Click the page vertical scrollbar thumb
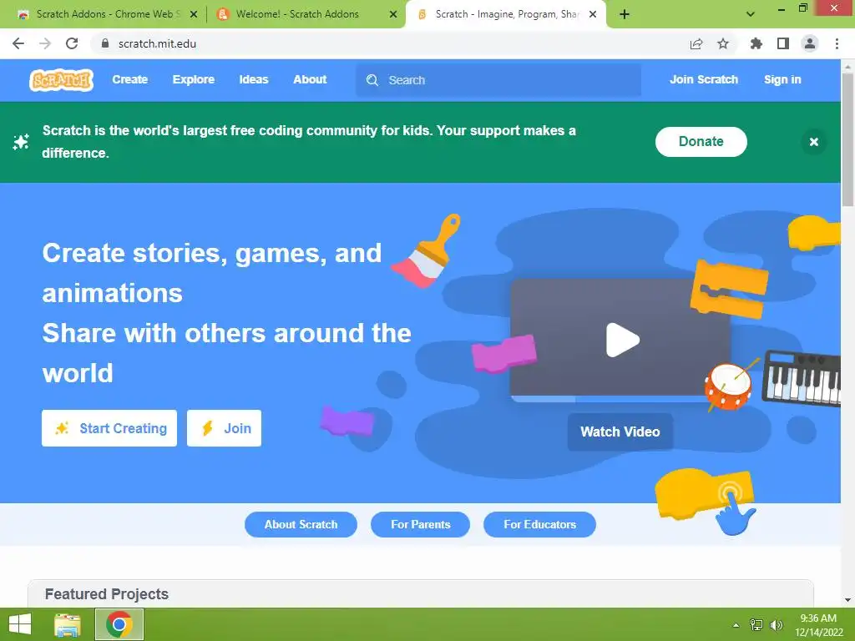Viewport: 855px width, 641px height. 847,139
